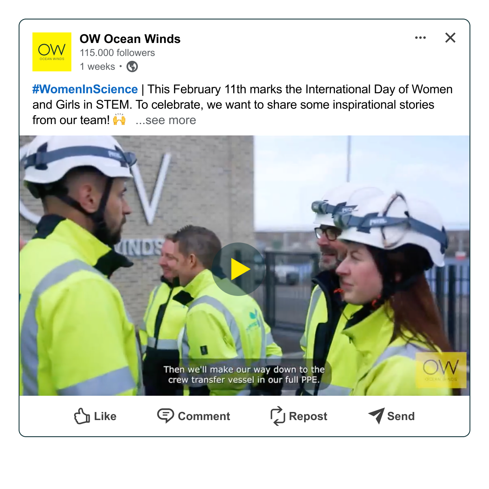Click the speech bubble Comment icon
This screenshot has height=489, width=489.
coord(165,416)
